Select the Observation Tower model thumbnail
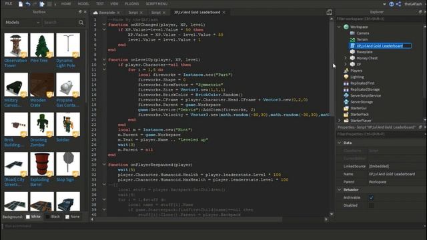 pyautogui.click(x=16, y=45)
